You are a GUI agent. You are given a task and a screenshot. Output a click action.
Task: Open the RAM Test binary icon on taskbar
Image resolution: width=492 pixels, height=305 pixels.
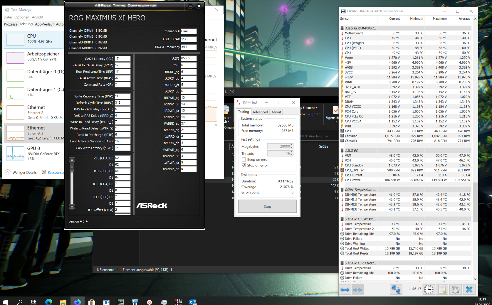(x=178, y=302)
